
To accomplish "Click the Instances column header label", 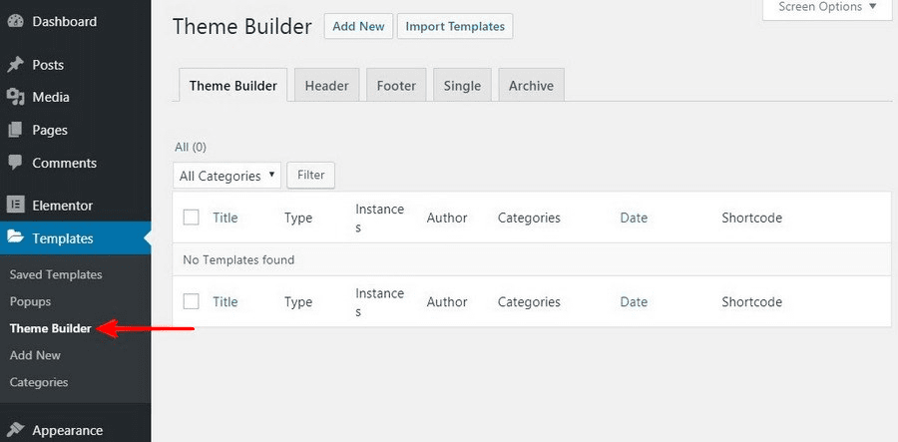I will click(x=380, y=219).
